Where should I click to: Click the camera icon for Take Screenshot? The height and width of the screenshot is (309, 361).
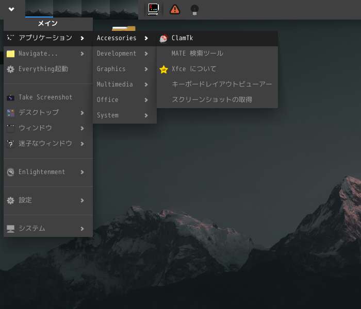click(x=11, y=97)
